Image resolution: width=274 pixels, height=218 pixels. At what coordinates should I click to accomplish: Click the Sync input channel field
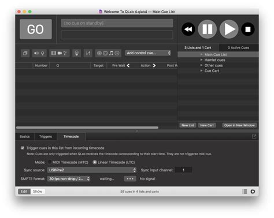(x=183, y=170)
